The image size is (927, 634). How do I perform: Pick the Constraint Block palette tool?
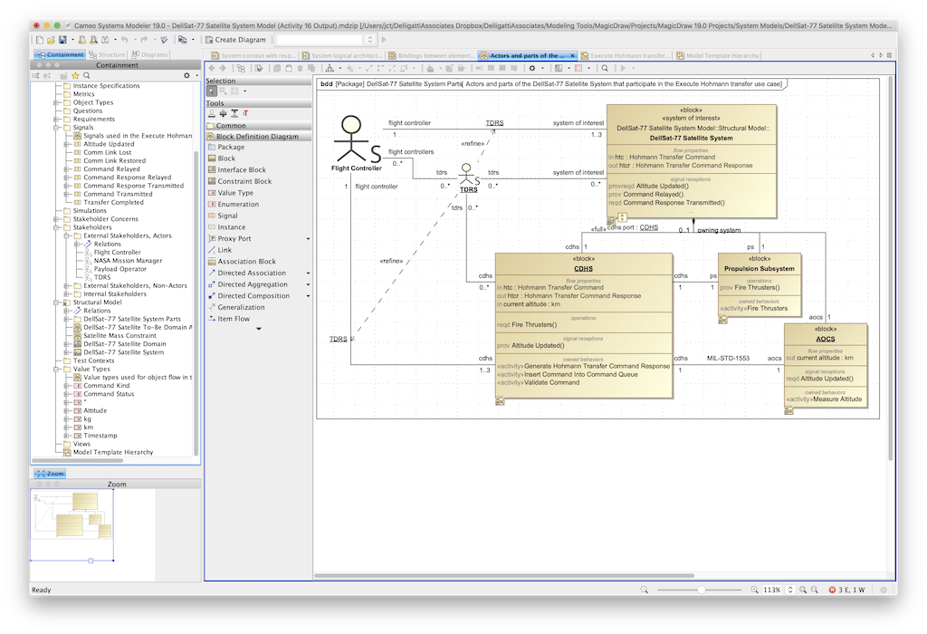244,181
